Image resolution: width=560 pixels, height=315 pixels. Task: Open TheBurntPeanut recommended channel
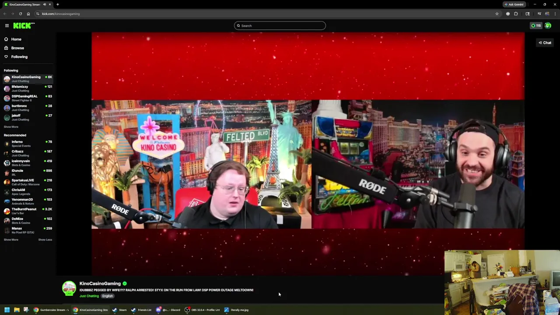coord(28,211)
